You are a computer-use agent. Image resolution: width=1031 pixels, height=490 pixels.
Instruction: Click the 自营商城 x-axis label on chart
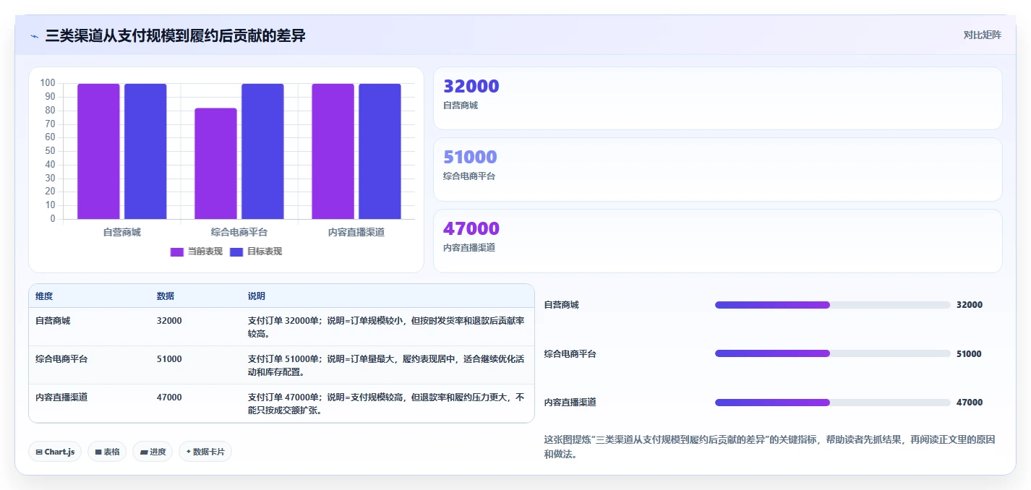[122, 232]
